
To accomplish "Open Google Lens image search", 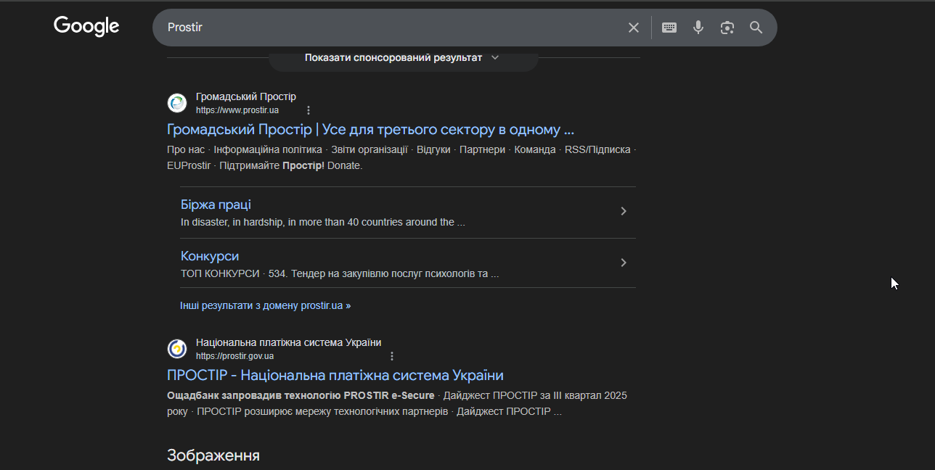I will pos(727,28).
